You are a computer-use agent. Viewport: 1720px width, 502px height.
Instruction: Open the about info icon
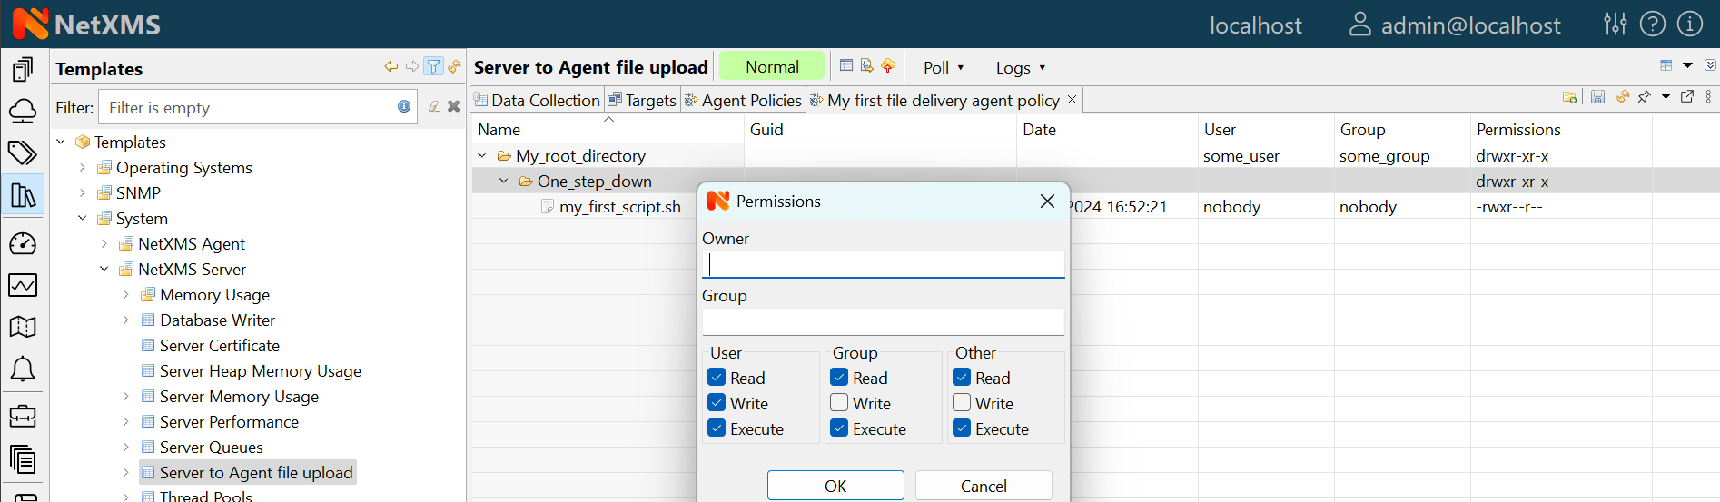(x=1690, y=25)
